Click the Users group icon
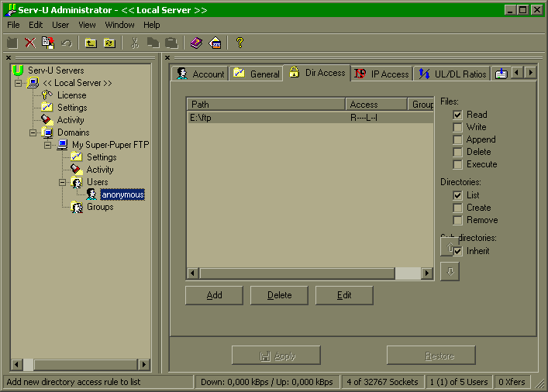 pyautogui.click(x=77, y=182)
